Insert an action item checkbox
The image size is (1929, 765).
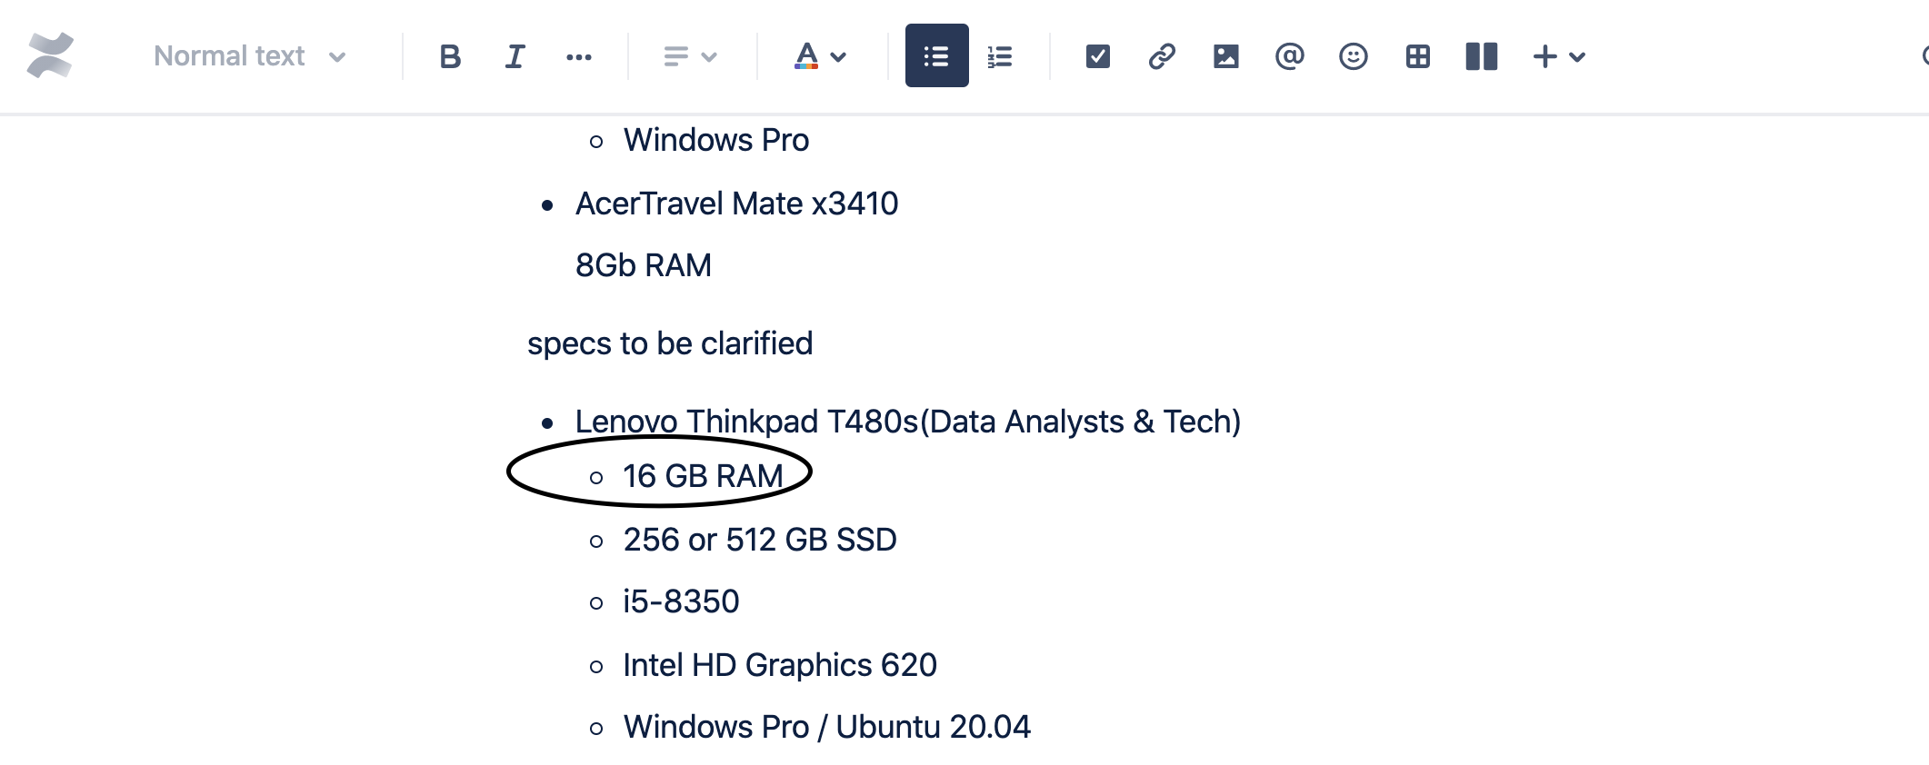point(1098,56)
